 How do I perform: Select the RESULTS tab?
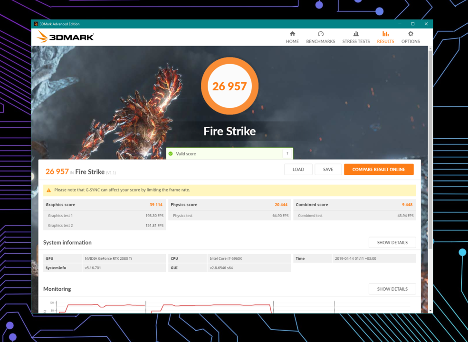pos(385,38)
